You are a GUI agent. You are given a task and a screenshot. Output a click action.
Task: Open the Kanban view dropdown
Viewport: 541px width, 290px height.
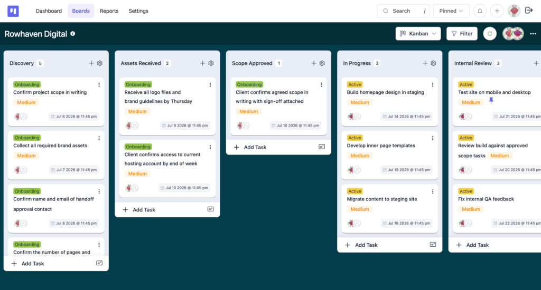(x=418, y=34)
